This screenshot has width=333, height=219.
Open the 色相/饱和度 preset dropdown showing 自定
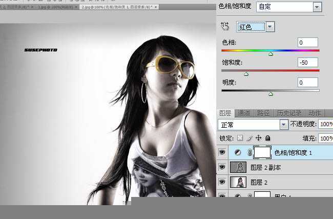pyautogui.click(x=289, y=7)
